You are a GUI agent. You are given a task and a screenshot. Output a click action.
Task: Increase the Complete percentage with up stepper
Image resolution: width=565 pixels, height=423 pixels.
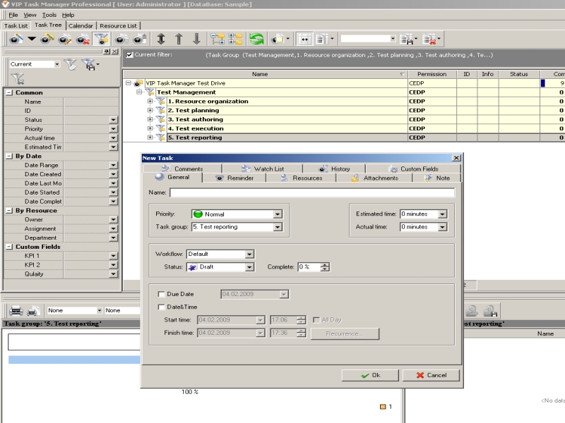coord(325,265)
